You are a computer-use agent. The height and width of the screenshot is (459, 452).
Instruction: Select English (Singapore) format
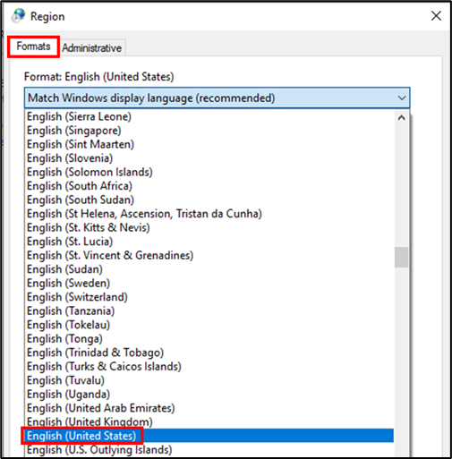click(209, 131)
